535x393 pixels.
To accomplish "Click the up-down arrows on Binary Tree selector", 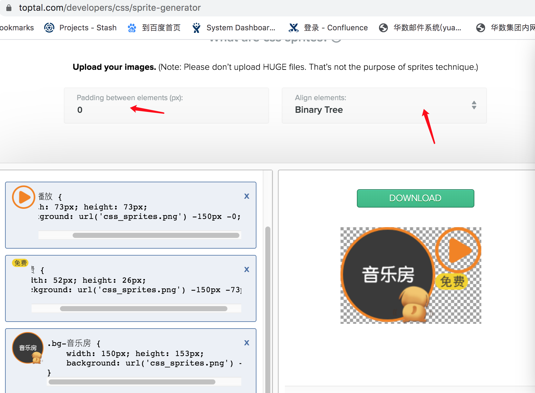I will click(x=474, y=106).
